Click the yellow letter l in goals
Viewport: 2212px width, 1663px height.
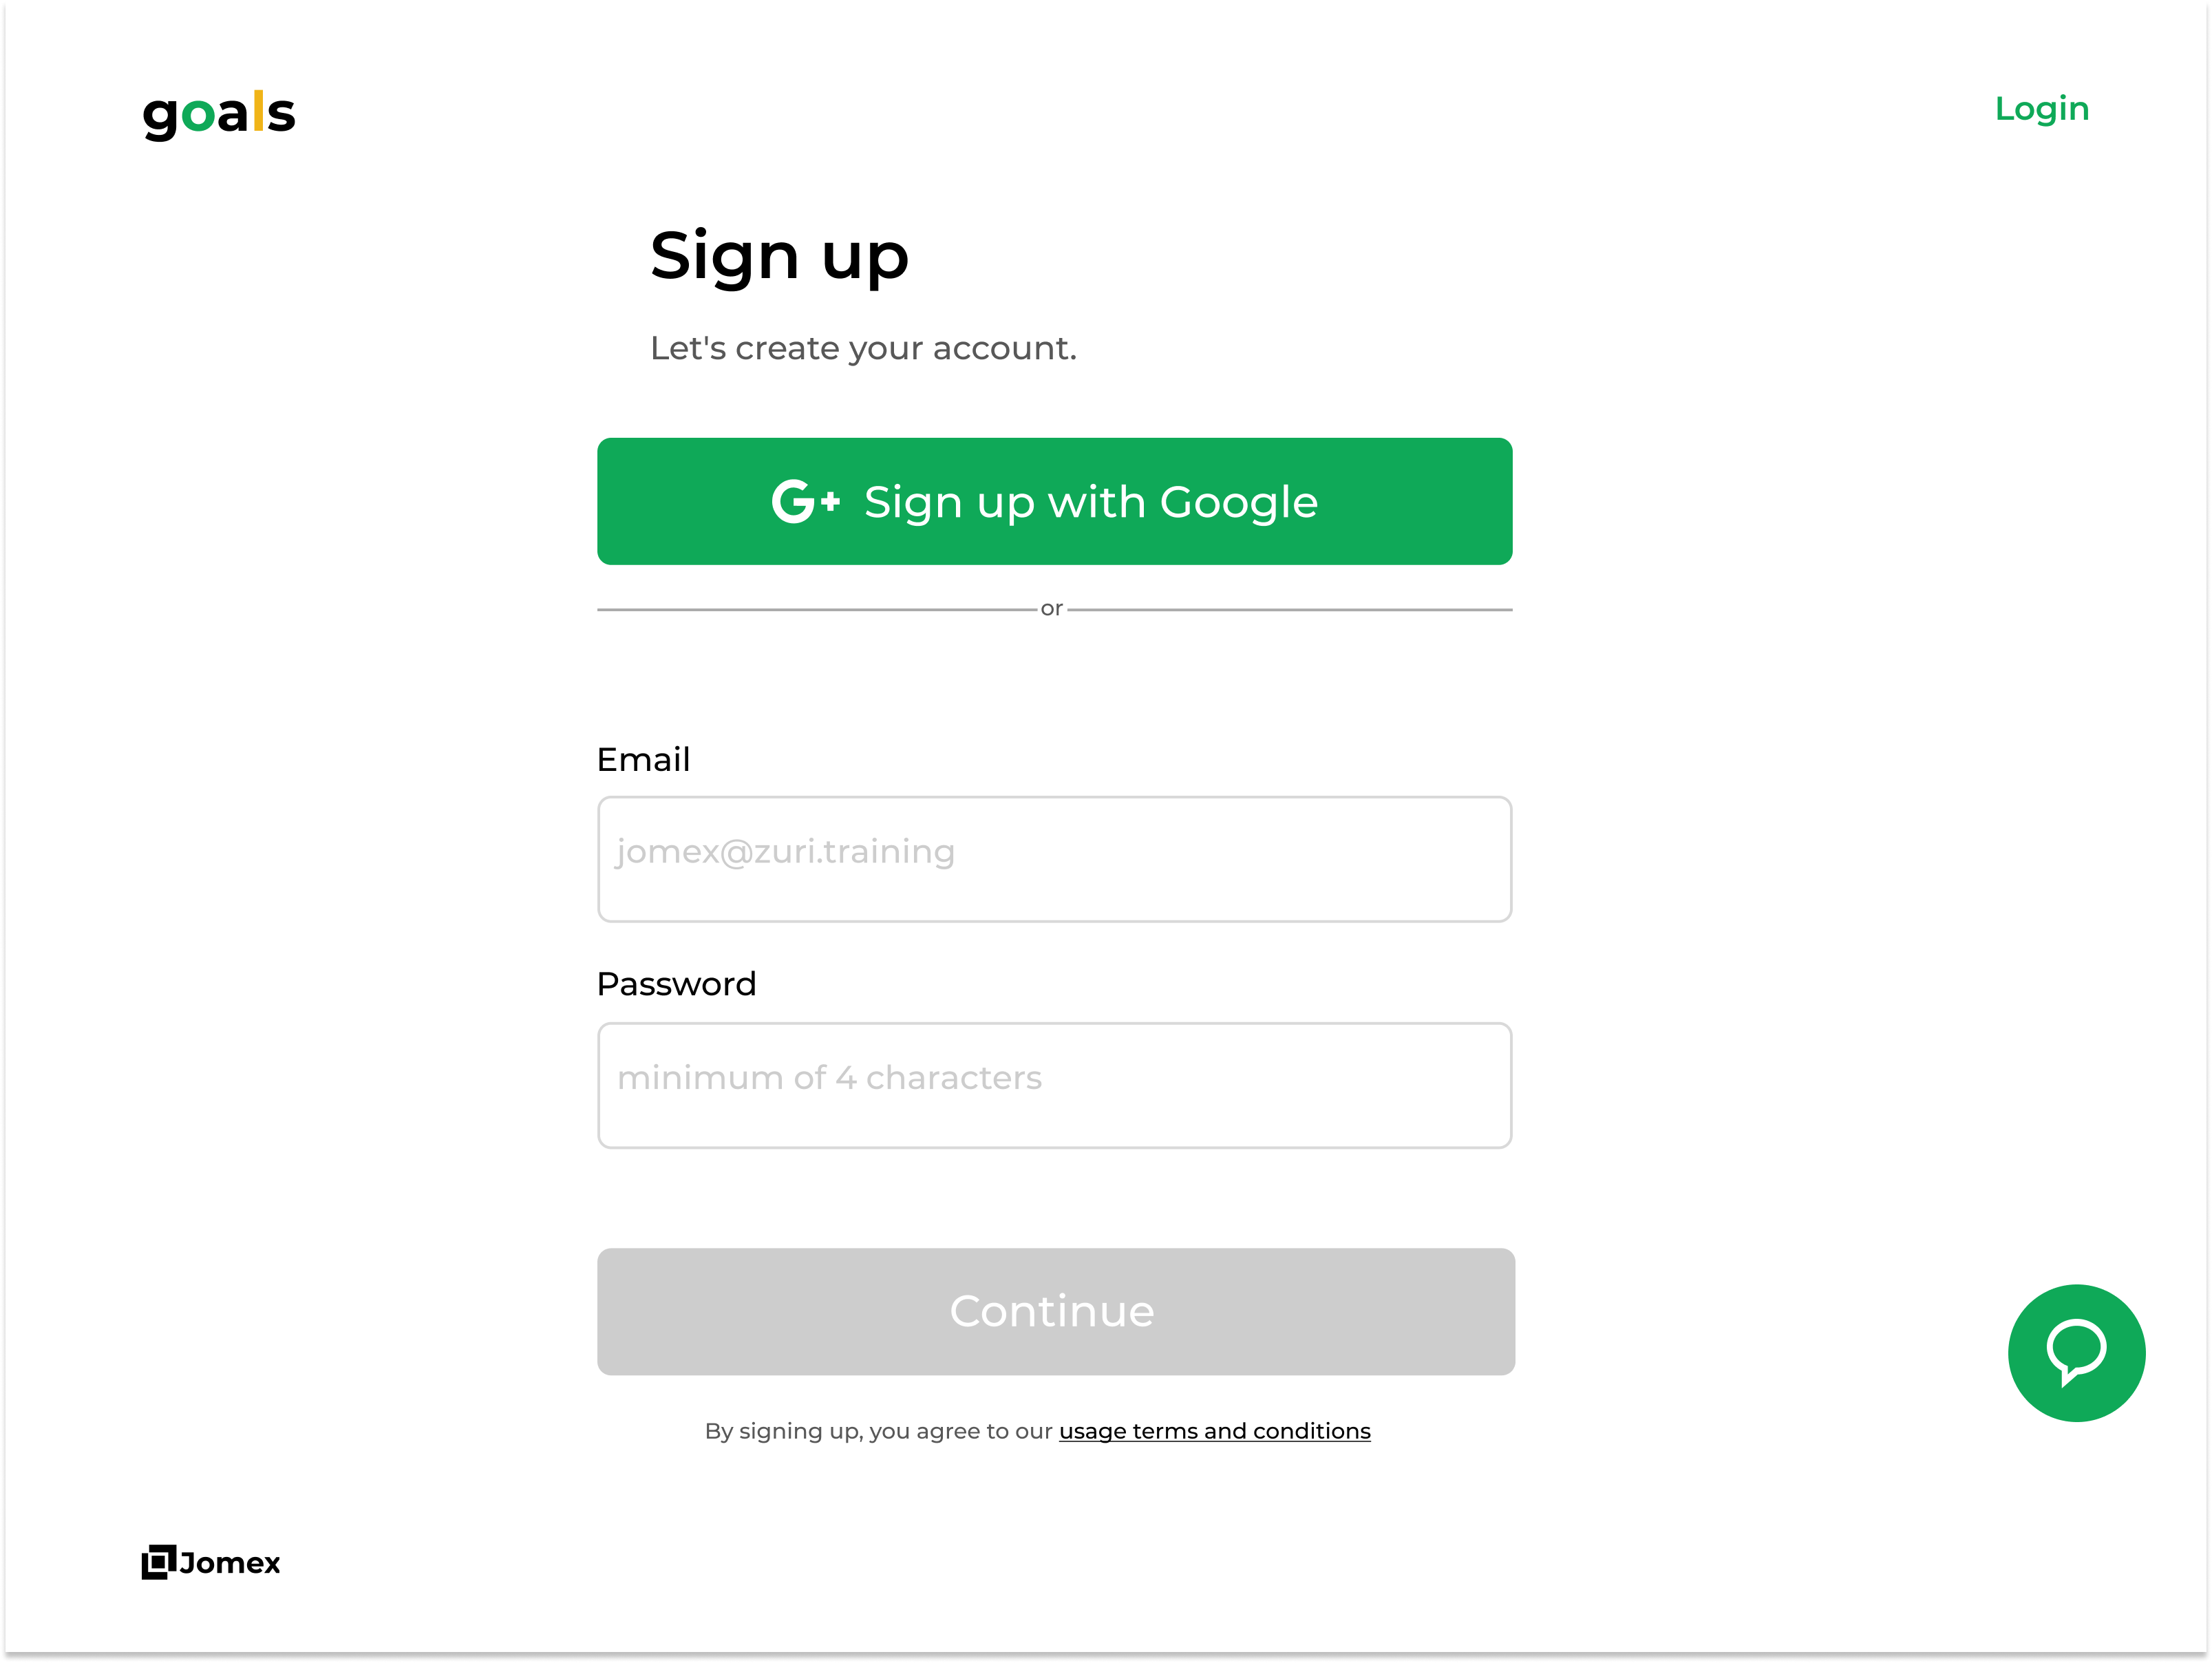[x=258, y=110]
